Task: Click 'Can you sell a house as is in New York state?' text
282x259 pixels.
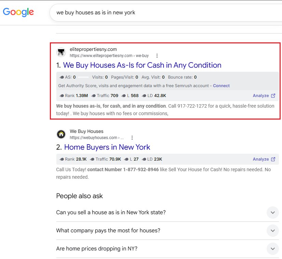Action: tap(111, 213)
